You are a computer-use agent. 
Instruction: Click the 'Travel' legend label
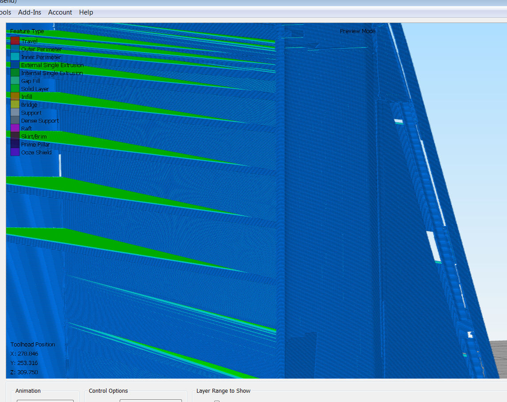click(29, 41)
